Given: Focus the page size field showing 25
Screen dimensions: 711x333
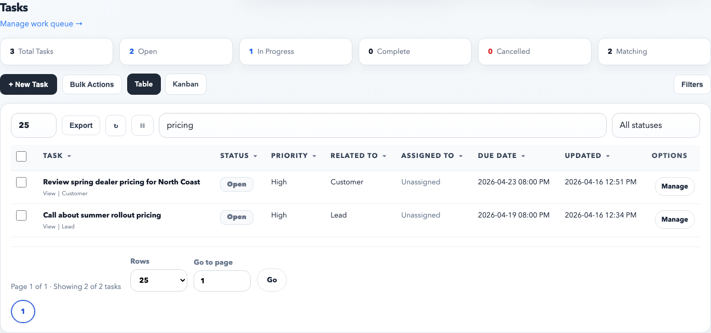Looking at the screenshot, I should point(34,125).
